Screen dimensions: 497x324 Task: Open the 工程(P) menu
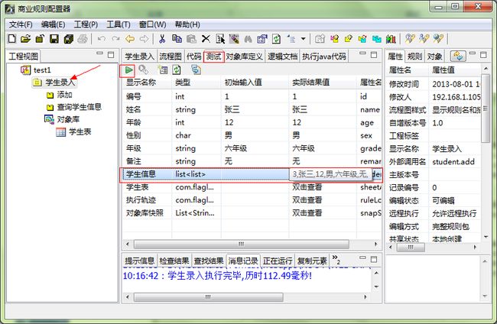[86, 24]
